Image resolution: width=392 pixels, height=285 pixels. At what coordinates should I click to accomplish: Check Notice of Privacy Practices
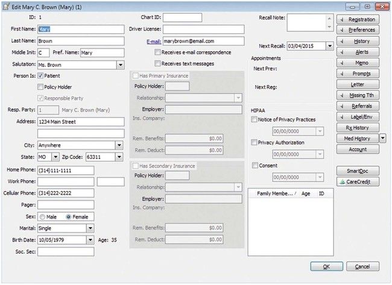point(254,120)
